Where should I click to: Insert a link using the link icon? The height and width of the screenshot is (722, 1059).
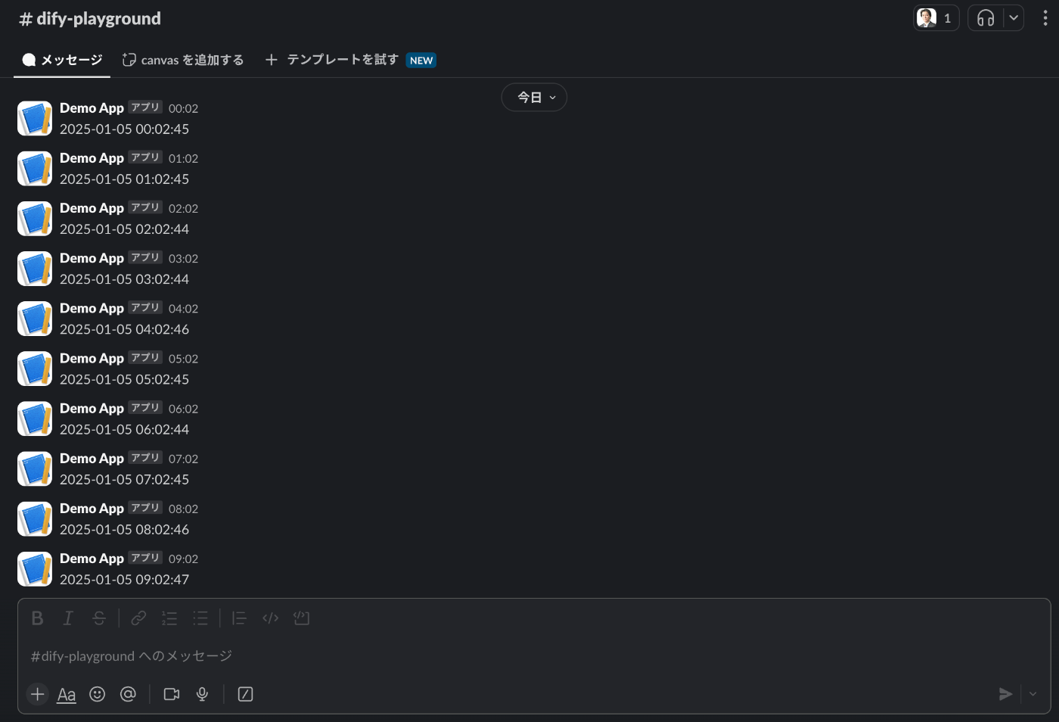pos(138,618)
